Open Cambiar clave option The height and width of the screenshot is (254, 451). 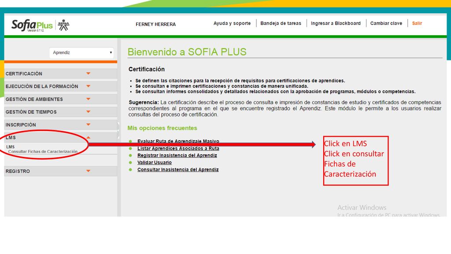coord(386,23)
